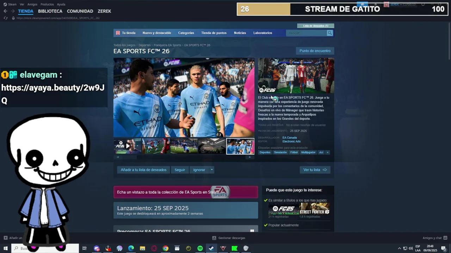Click the Steam taskbar icon

211,248
